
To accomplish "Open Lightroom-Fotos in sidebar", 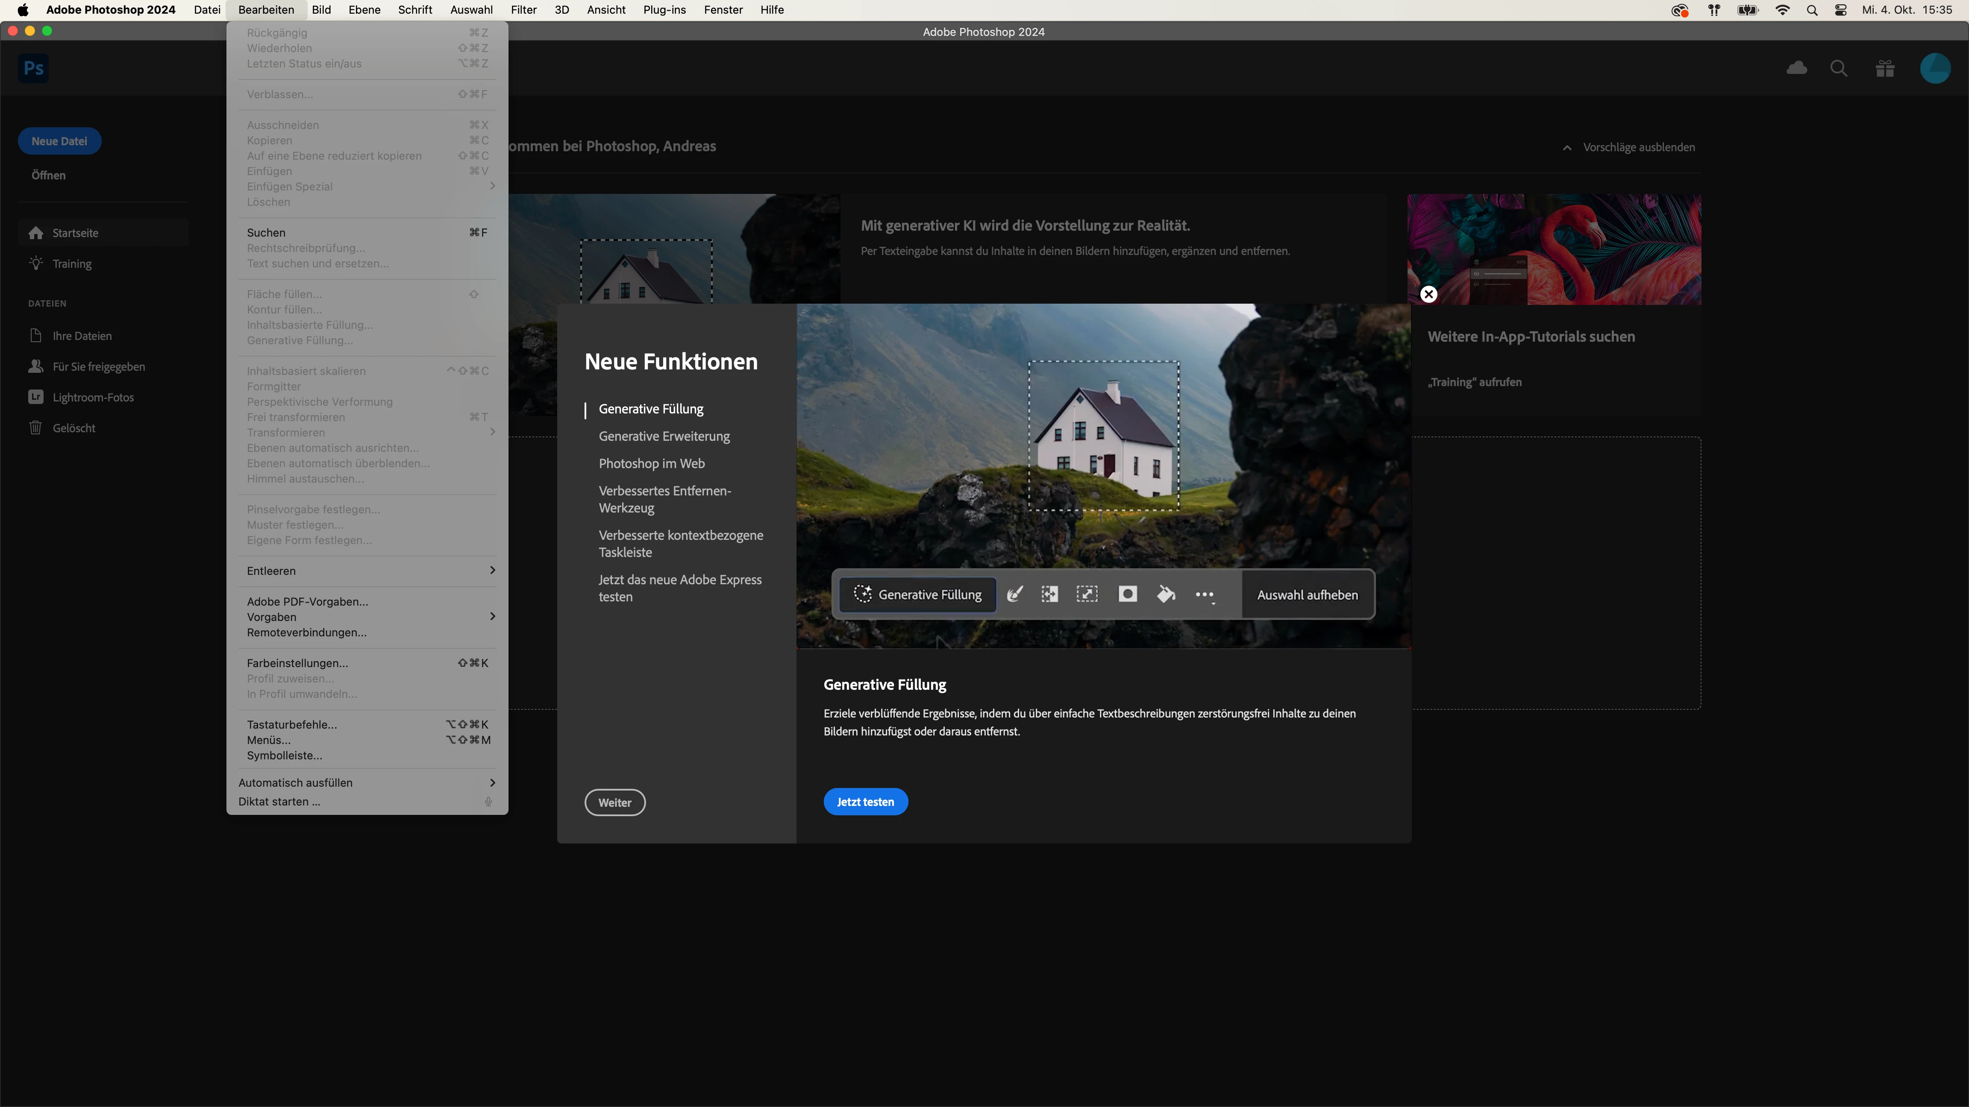I will coord(92,397).
